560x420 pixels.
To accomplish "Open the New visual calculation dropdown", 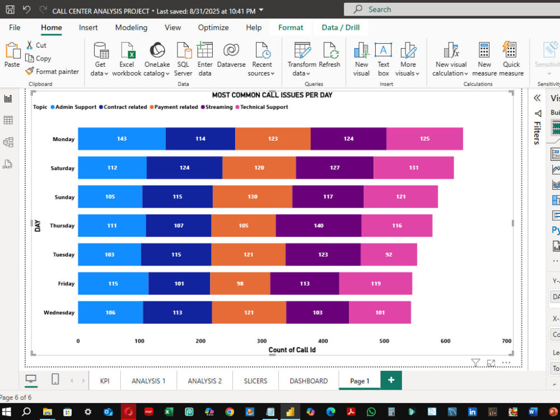I will point(450,59).
